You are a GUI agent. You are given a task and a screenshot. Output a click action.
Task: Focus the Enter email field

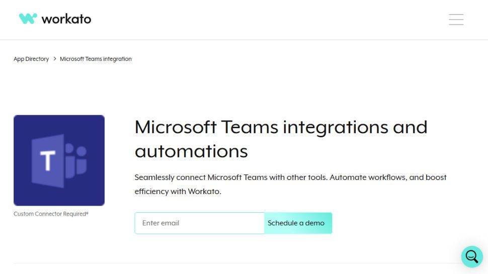[199, 223]
